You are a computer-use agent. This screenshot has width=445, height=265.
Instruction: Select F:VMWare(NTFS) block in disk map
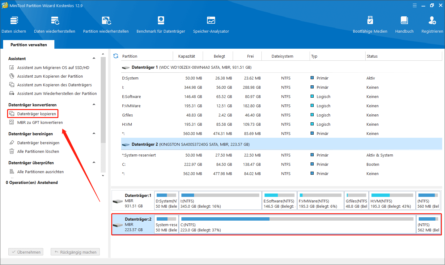(x=321, y=201)
